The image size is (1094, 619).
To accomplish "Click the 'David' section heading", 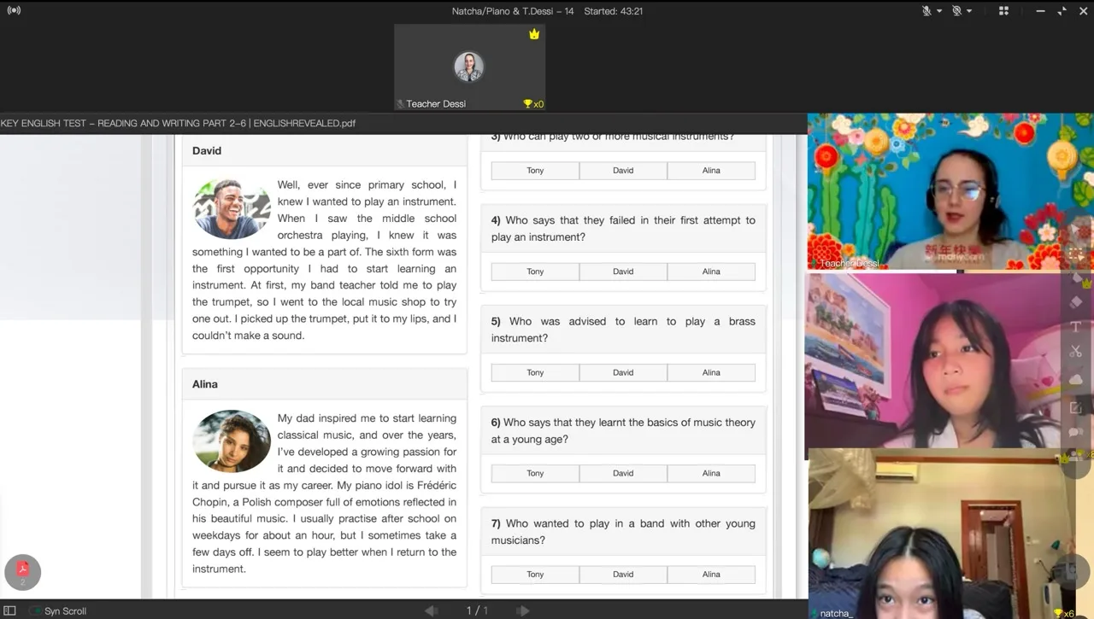I will click(207, 151).
